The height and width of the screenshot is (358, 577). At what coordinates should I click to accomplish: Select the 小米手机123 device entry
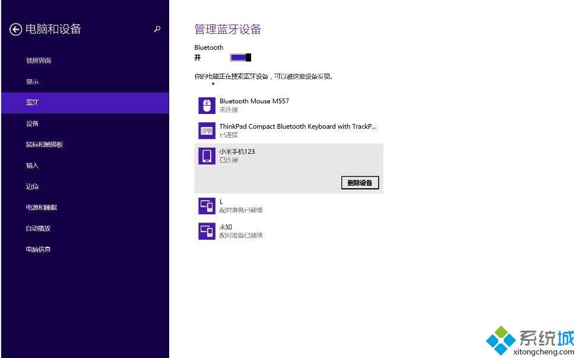(x=267, y=156)
